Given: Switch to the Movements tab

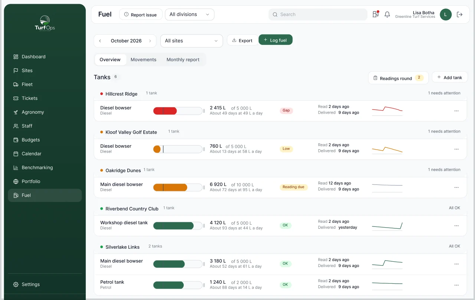Looking at the screenshot, I should pyautogui.click(x=144, y=60).
